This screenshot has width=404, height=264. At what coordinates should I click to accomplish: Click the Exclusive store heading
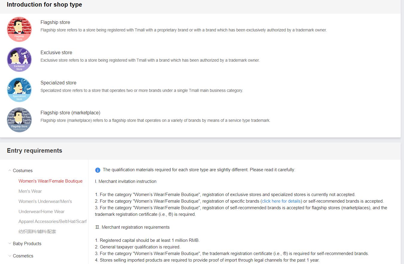(56, 53)
